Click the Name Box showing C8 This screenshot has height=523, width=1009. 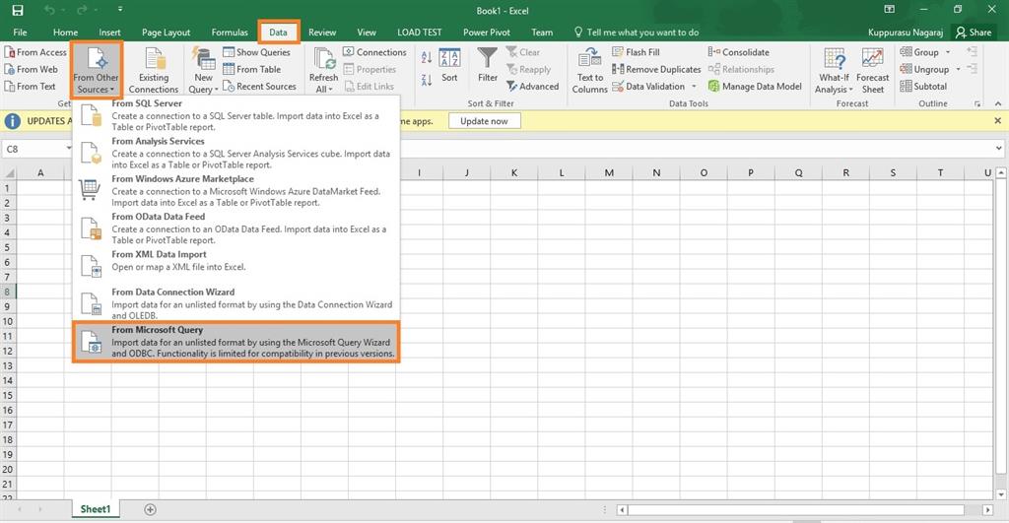36,149
